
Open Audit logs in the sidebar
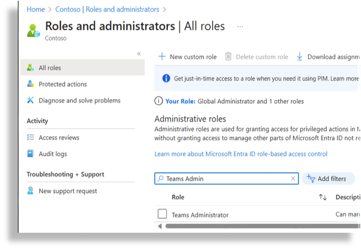(x=53, y=154)
